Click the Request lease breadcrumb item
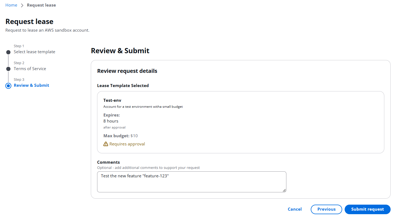This screenshot has width=401, height=221. pos(41,5)
